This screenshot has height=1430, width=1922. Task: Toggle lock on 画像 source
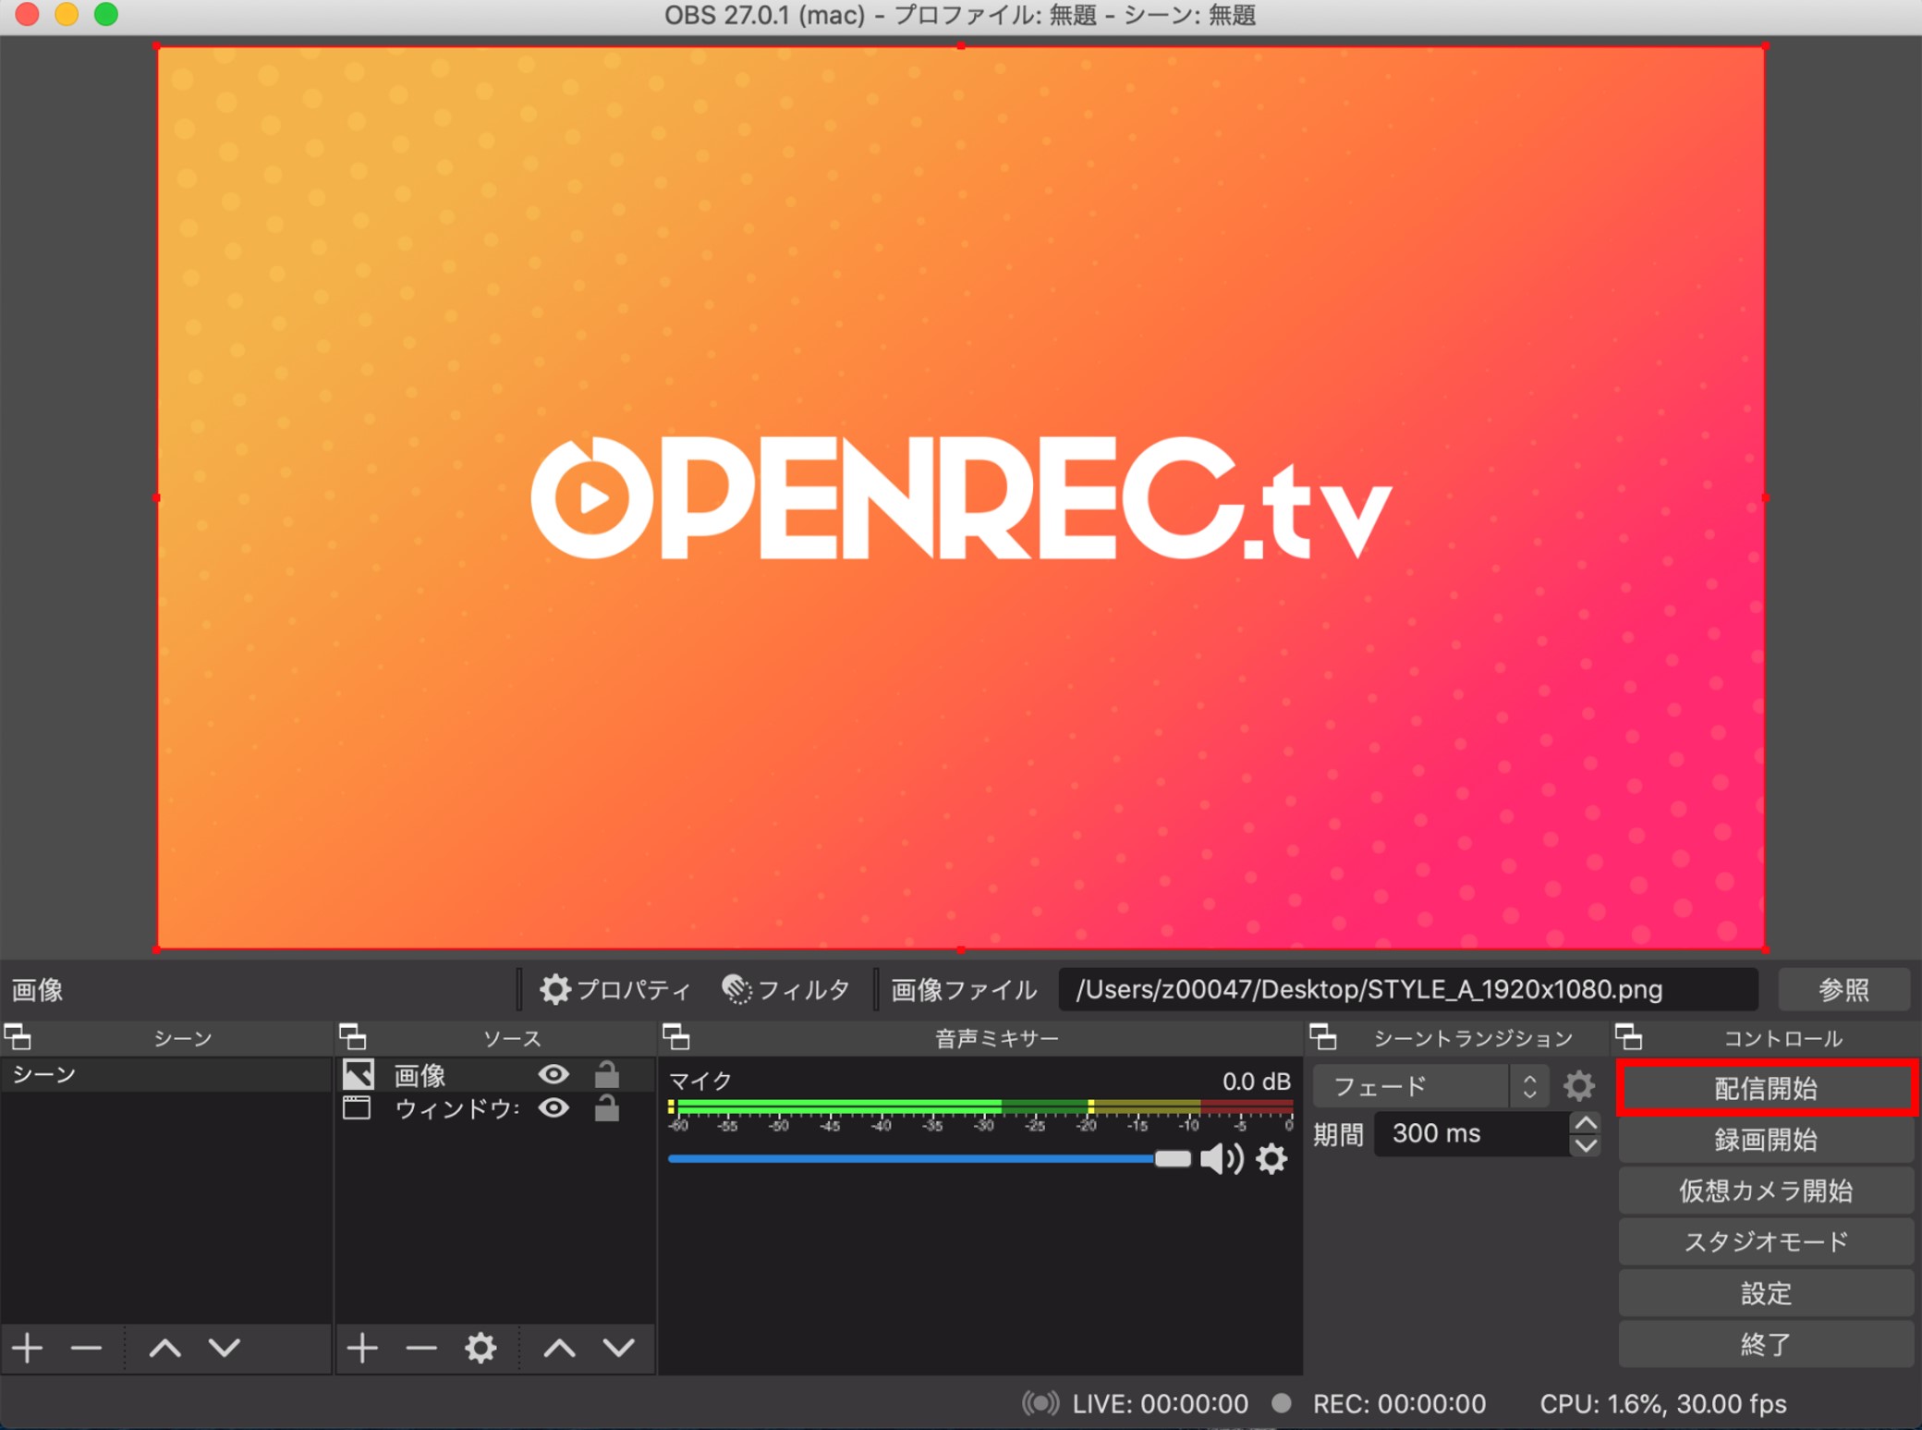606,1074
